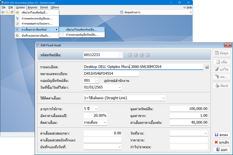233x155 pixels.
Task: Click the next record navigation arrow
Action: (142, 55)
